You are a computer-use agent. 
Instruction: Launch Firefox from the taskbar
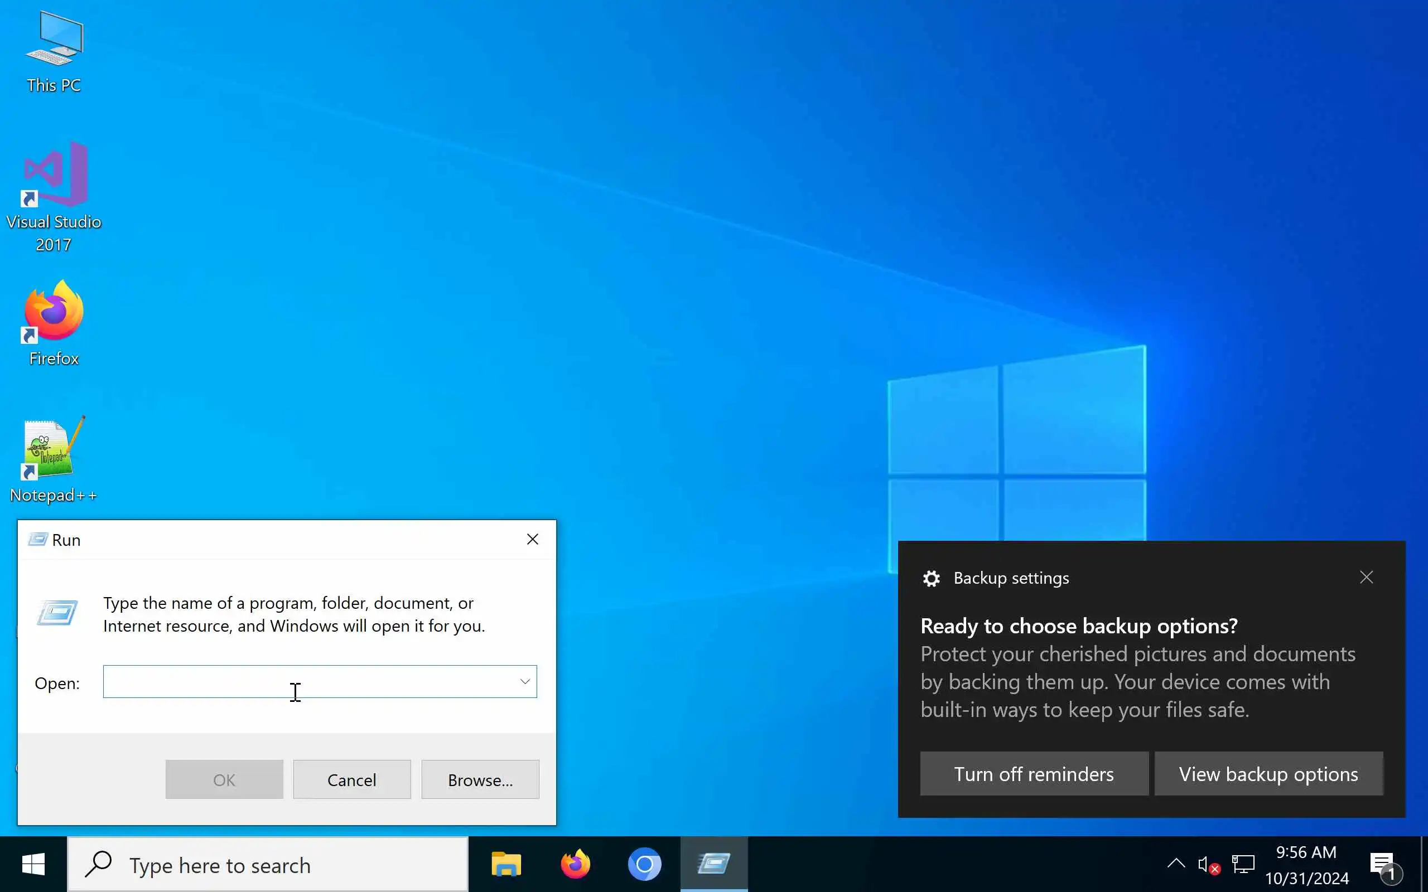pos(575,865)
